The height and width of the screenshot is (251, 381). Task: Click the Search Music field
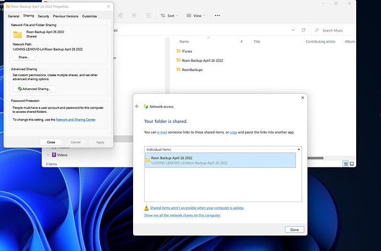pyautogui.click(x=332, y=30)
